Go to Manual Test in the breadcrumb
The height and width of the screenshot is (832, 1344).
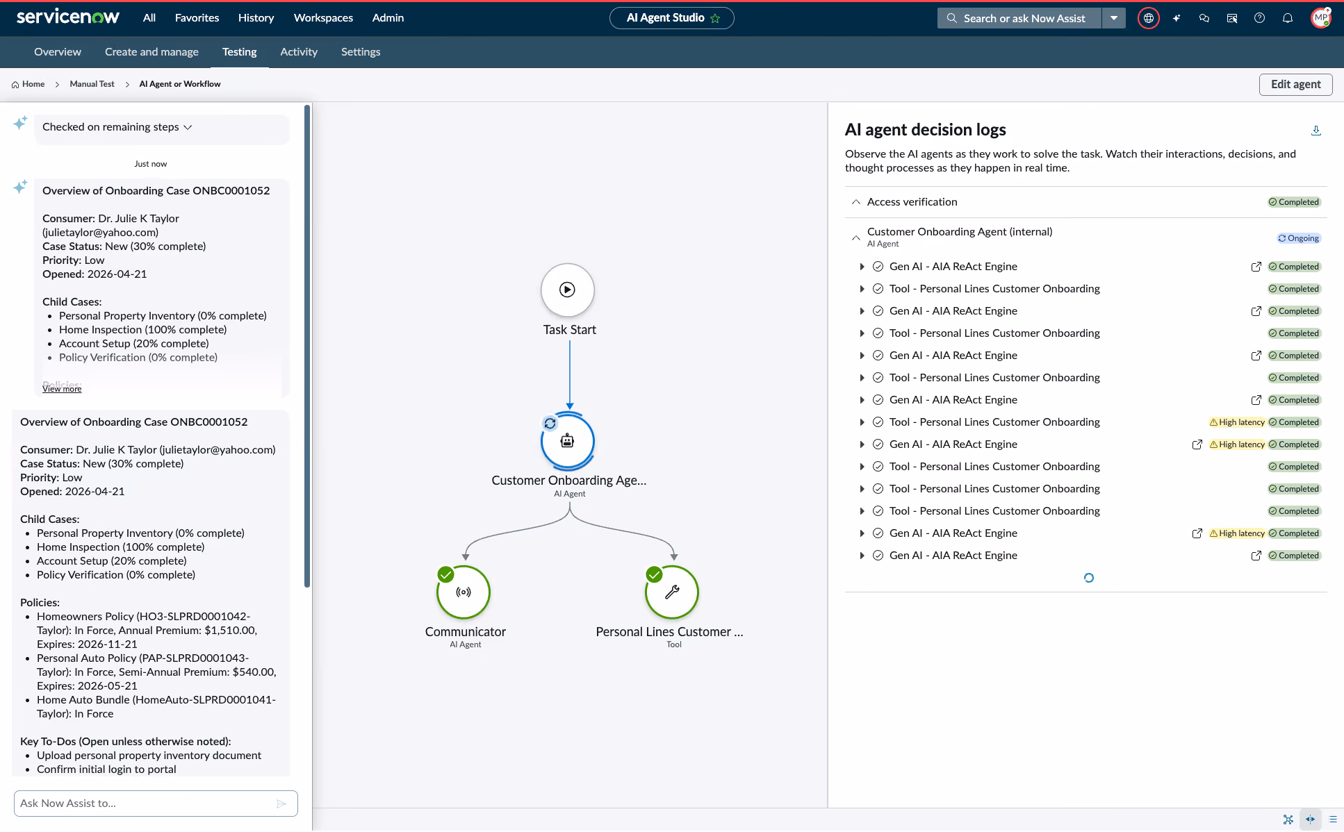click(92, 85)
